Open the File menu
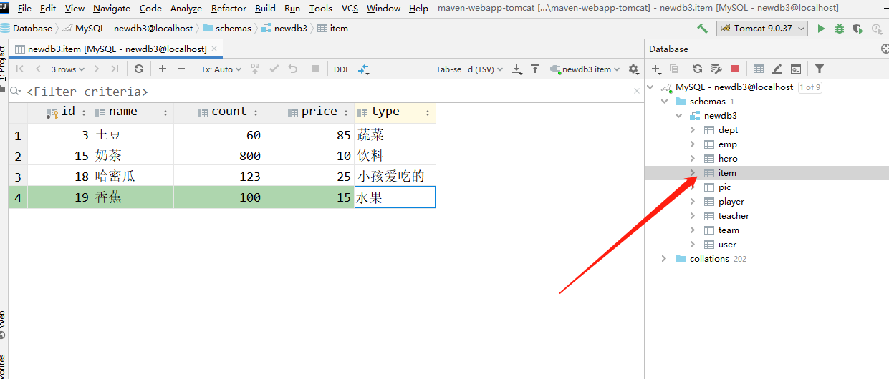This screenshot has height=379, width=889. [24, 9]
